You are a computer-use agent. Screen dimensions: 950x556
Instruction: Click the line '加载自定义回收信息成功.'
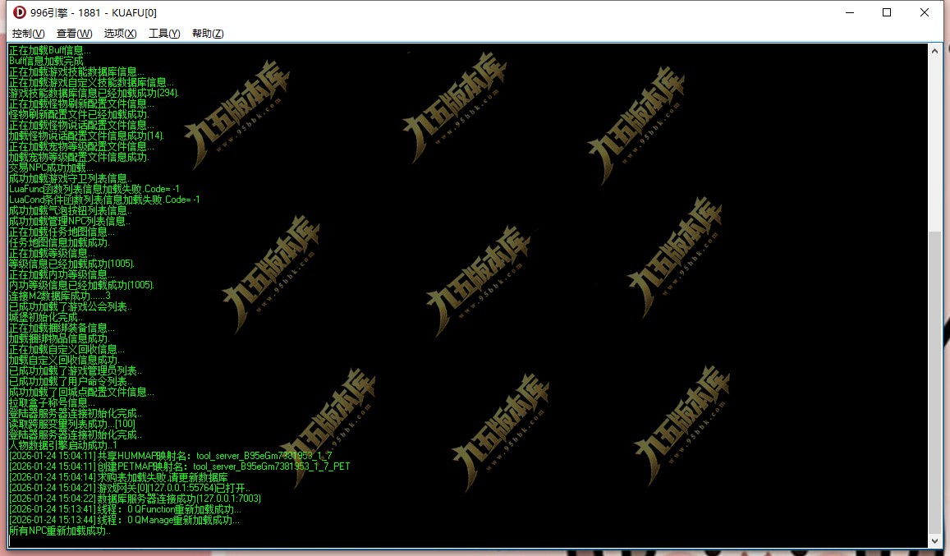pyautogui.click(x=64, y=360)
